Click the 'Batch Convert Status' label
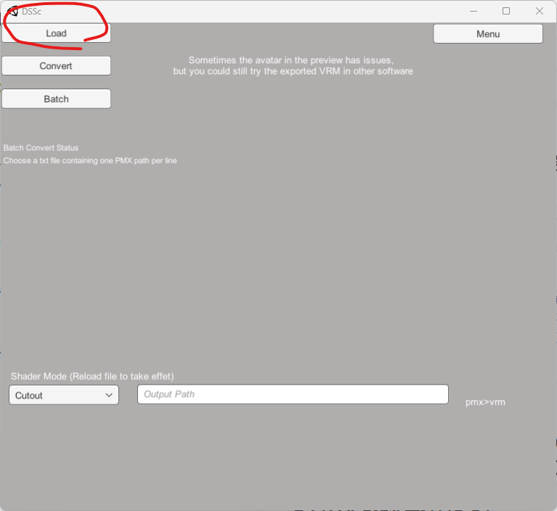Image resolution: width=557 pixels, height=511 pixels. tap(41, 148)
